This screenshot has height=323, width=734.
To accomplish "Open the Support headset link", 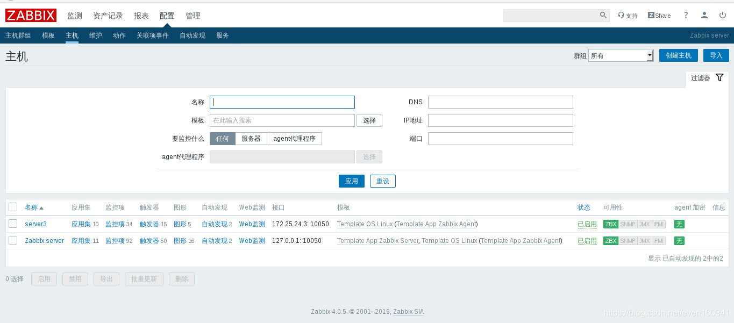I will [x=628, y=16].
